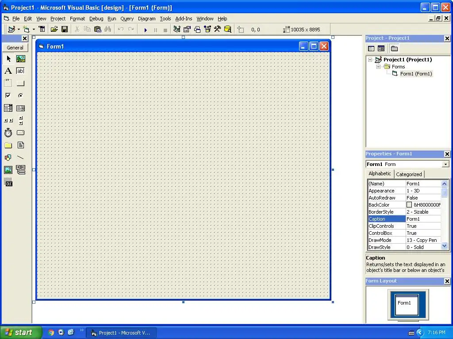
Task: Select the BorderStyle property row
Action: coord(404,212)
